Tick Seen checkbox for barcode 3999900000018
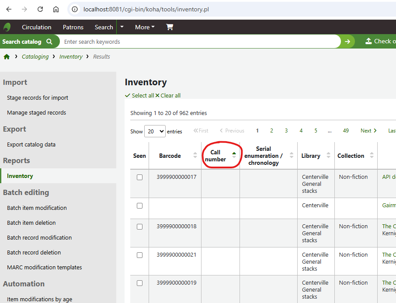 click(x=139, y=226)
